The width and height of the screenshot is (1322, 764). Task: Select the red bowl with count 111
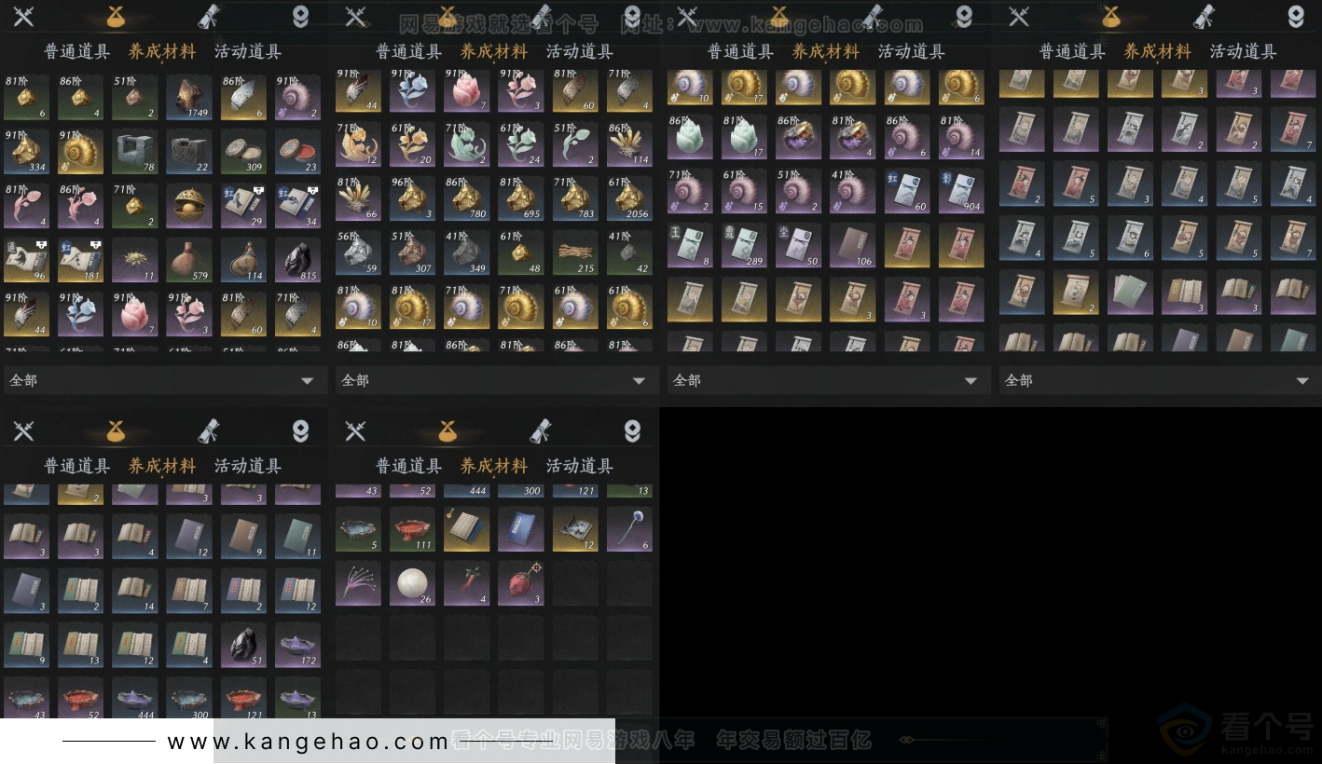pyautogui.click(x=412, y=529)
